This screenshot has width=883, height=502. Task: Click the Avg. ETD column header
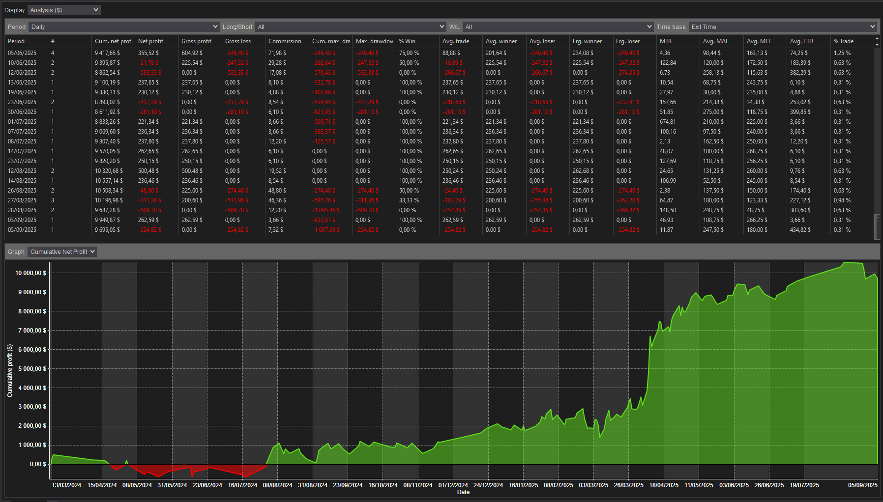808,41
